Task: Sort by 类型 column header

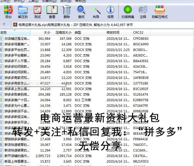Action: [89, 33]
